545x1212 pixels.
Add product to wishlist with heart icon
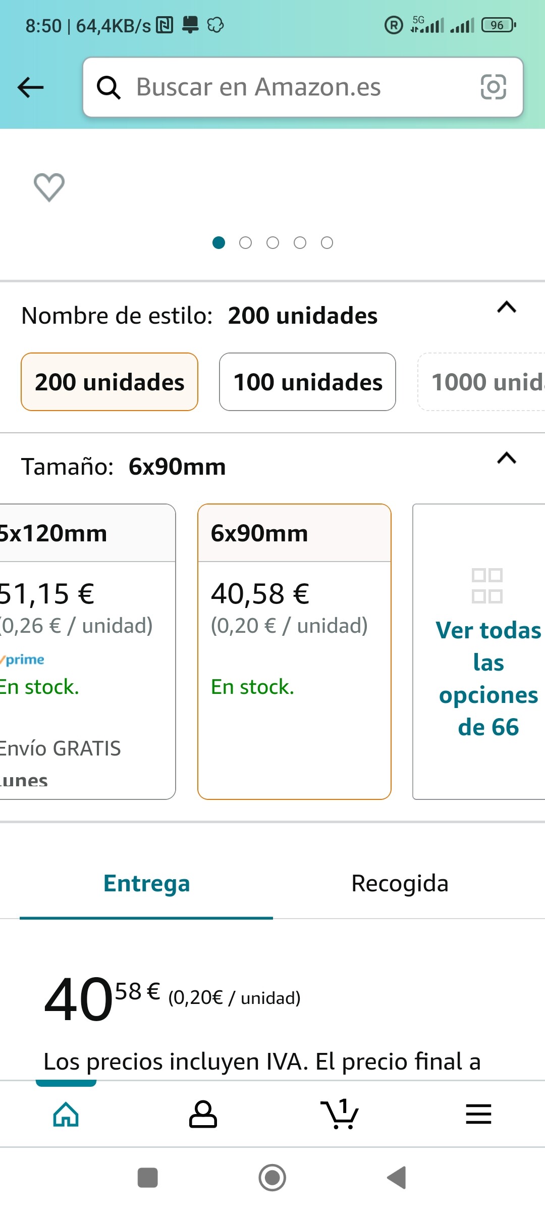click(x=49, y=187)
